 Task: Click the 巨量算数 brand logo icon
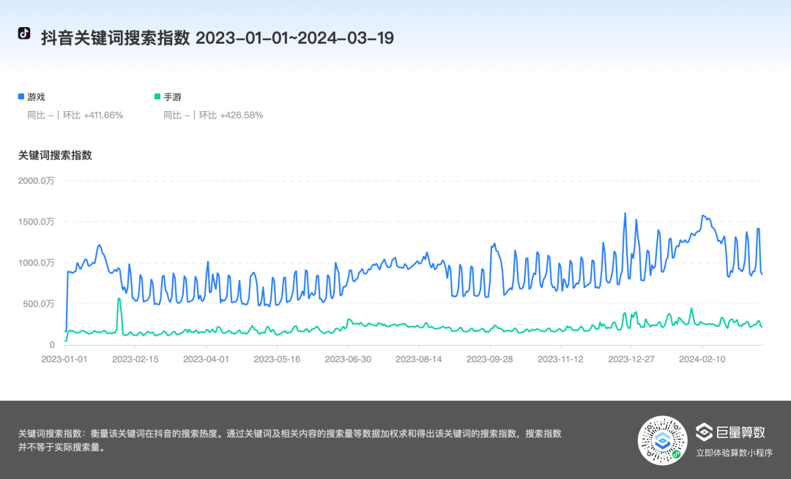[704, 431]
